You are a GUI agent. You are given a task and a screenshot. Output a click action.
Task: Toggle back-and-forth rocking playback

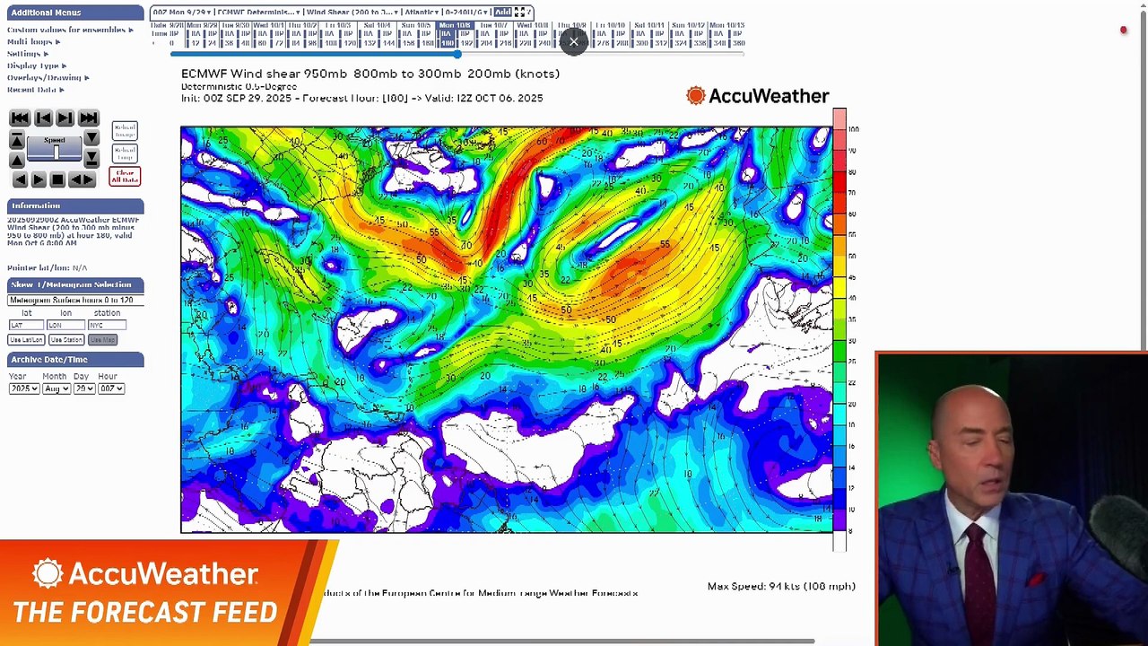coord(82,180)
